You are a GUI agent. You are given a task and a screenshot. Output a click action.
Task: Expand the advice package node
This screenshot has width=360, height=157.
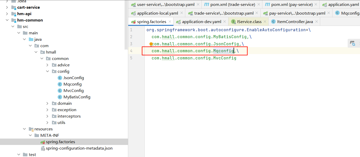[x=48, y=65]
